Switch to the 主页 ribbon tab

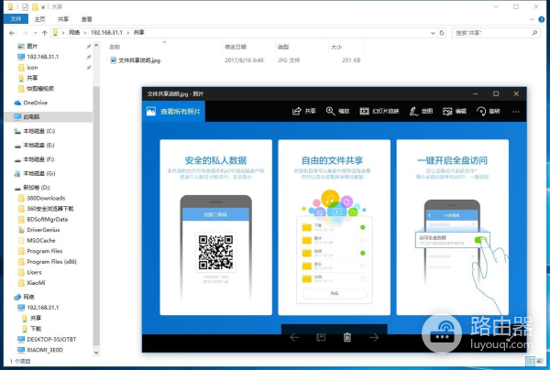click(x=40, y=17)
